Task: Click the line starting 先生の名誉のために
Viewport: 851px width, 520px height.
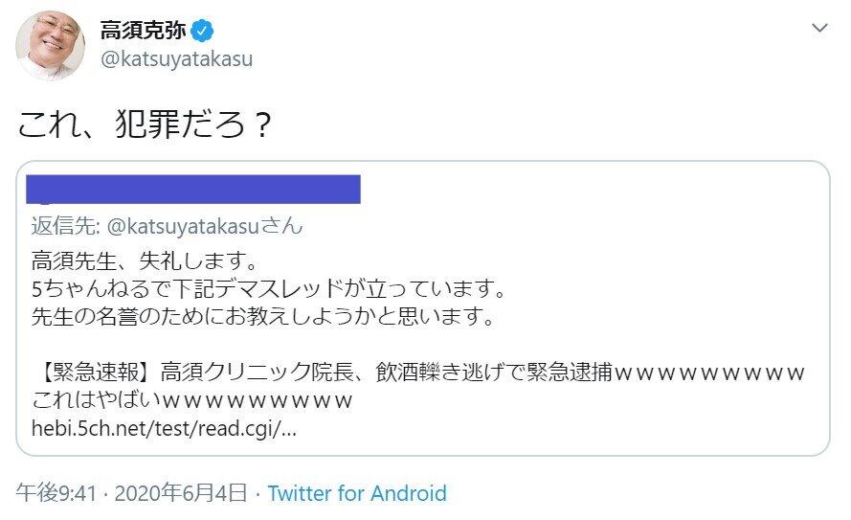Action: pos(262,316)
